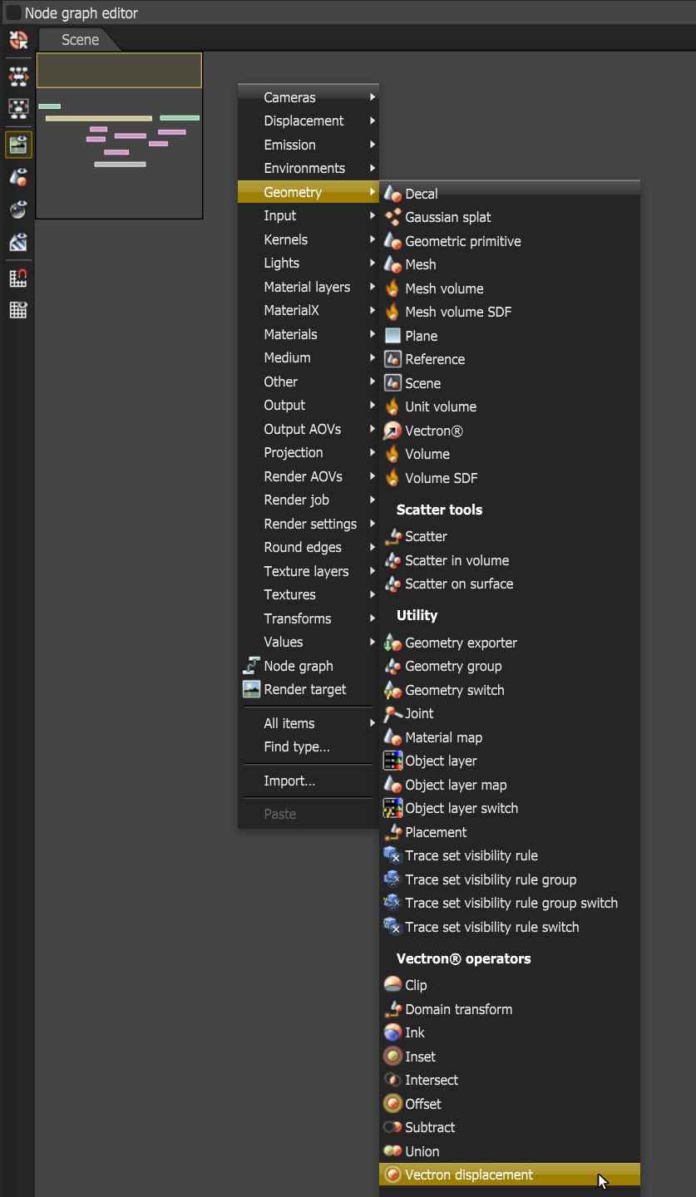The height and width of the screenshot is (1197, 696).
Task: Click the Geometry exporter icon
Action: (x=392, y=643)
